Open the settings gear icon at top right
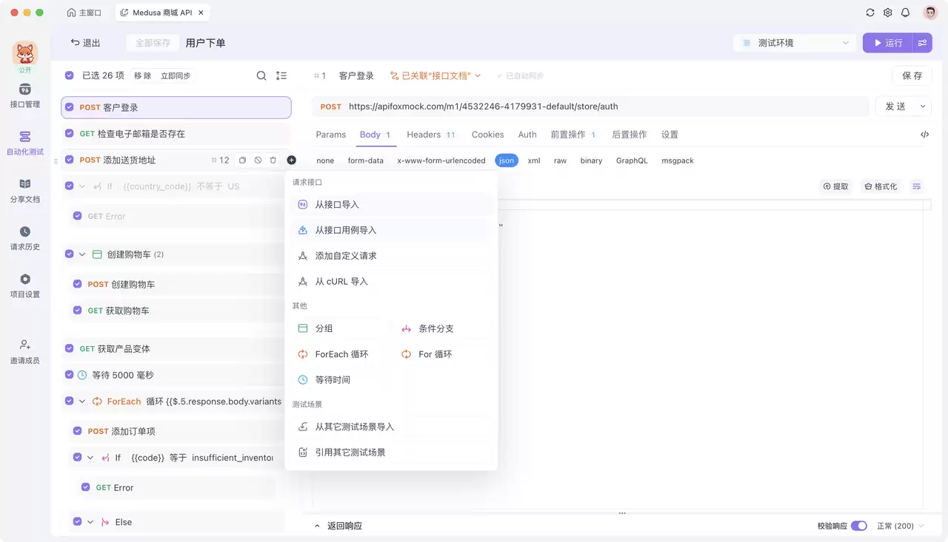Viewport: 948px width, 542px height. [888, 13]
